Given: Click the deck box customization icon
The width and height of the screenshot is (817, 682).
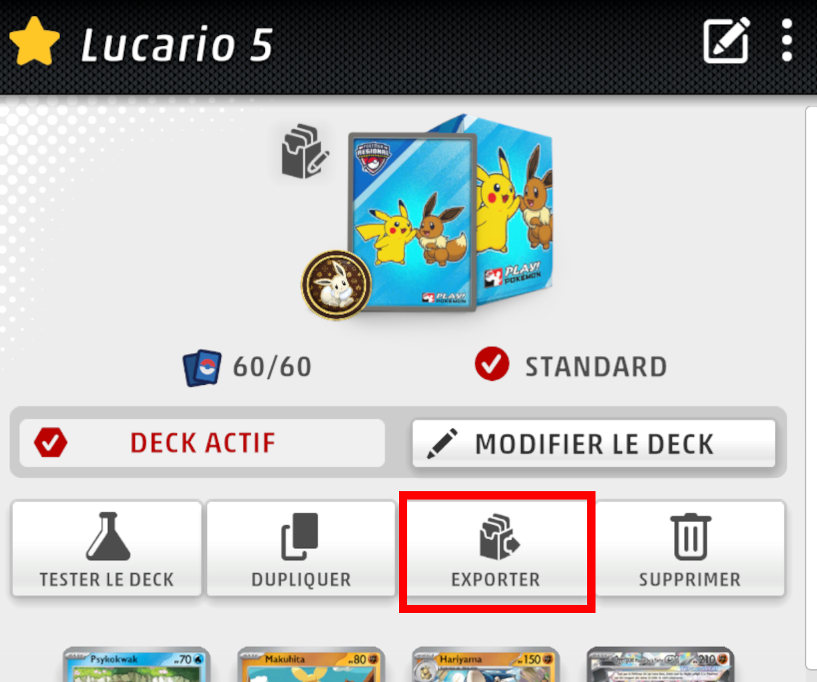Looking at the screenshot, I should pyautogui.click(x=305, y=151).
